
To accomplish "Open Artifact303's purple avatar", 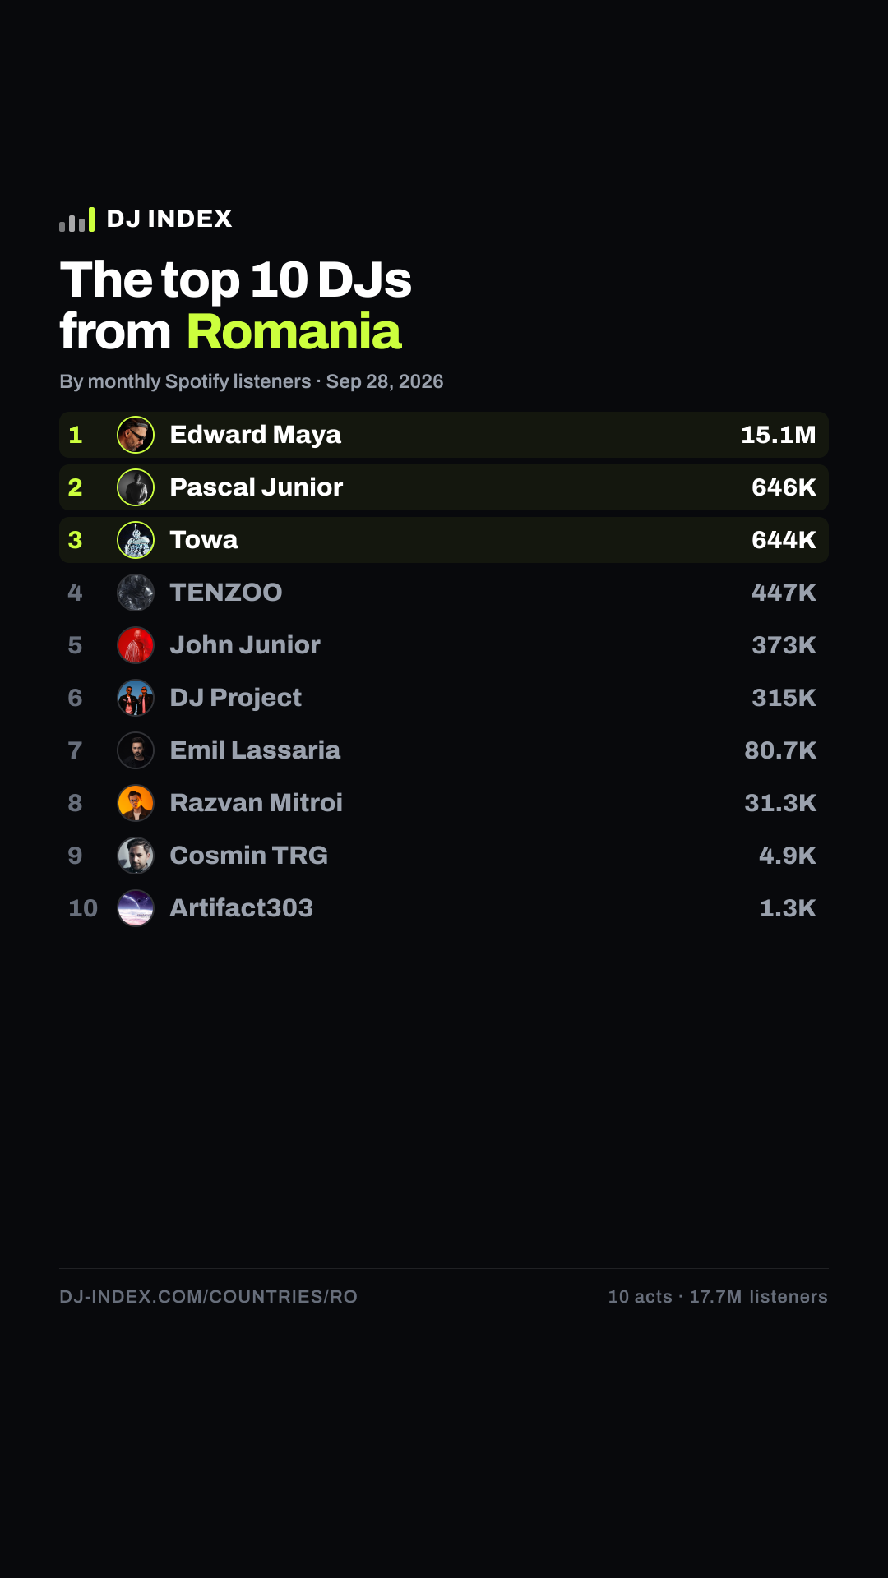I will 136,908.
